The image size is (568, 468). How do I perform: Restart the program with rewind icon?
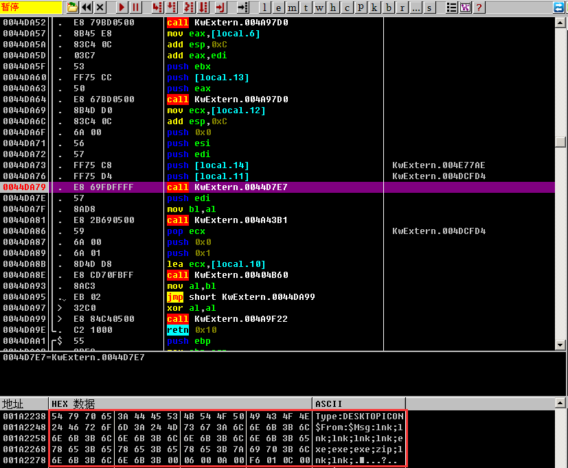(x=86, y=8)
